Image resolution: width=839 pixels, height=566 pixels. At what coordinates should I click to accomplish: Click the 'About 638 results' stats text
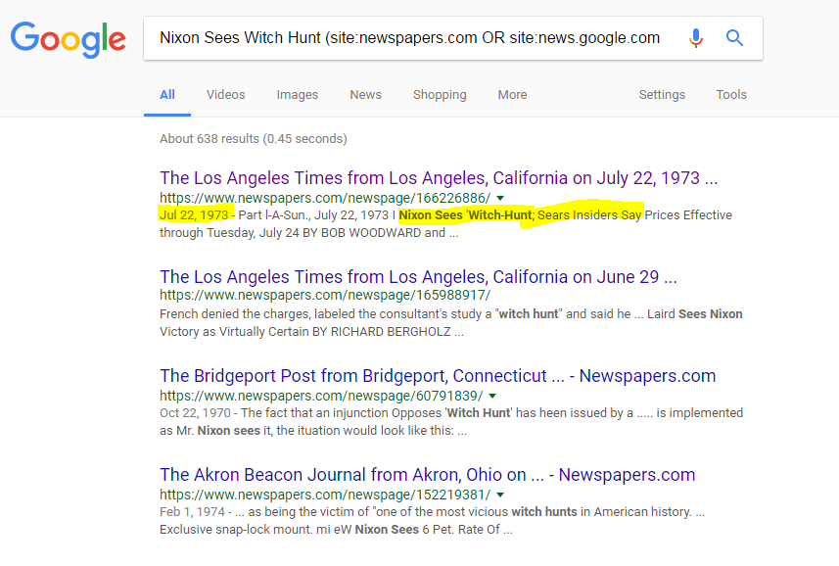coord(254,138)
